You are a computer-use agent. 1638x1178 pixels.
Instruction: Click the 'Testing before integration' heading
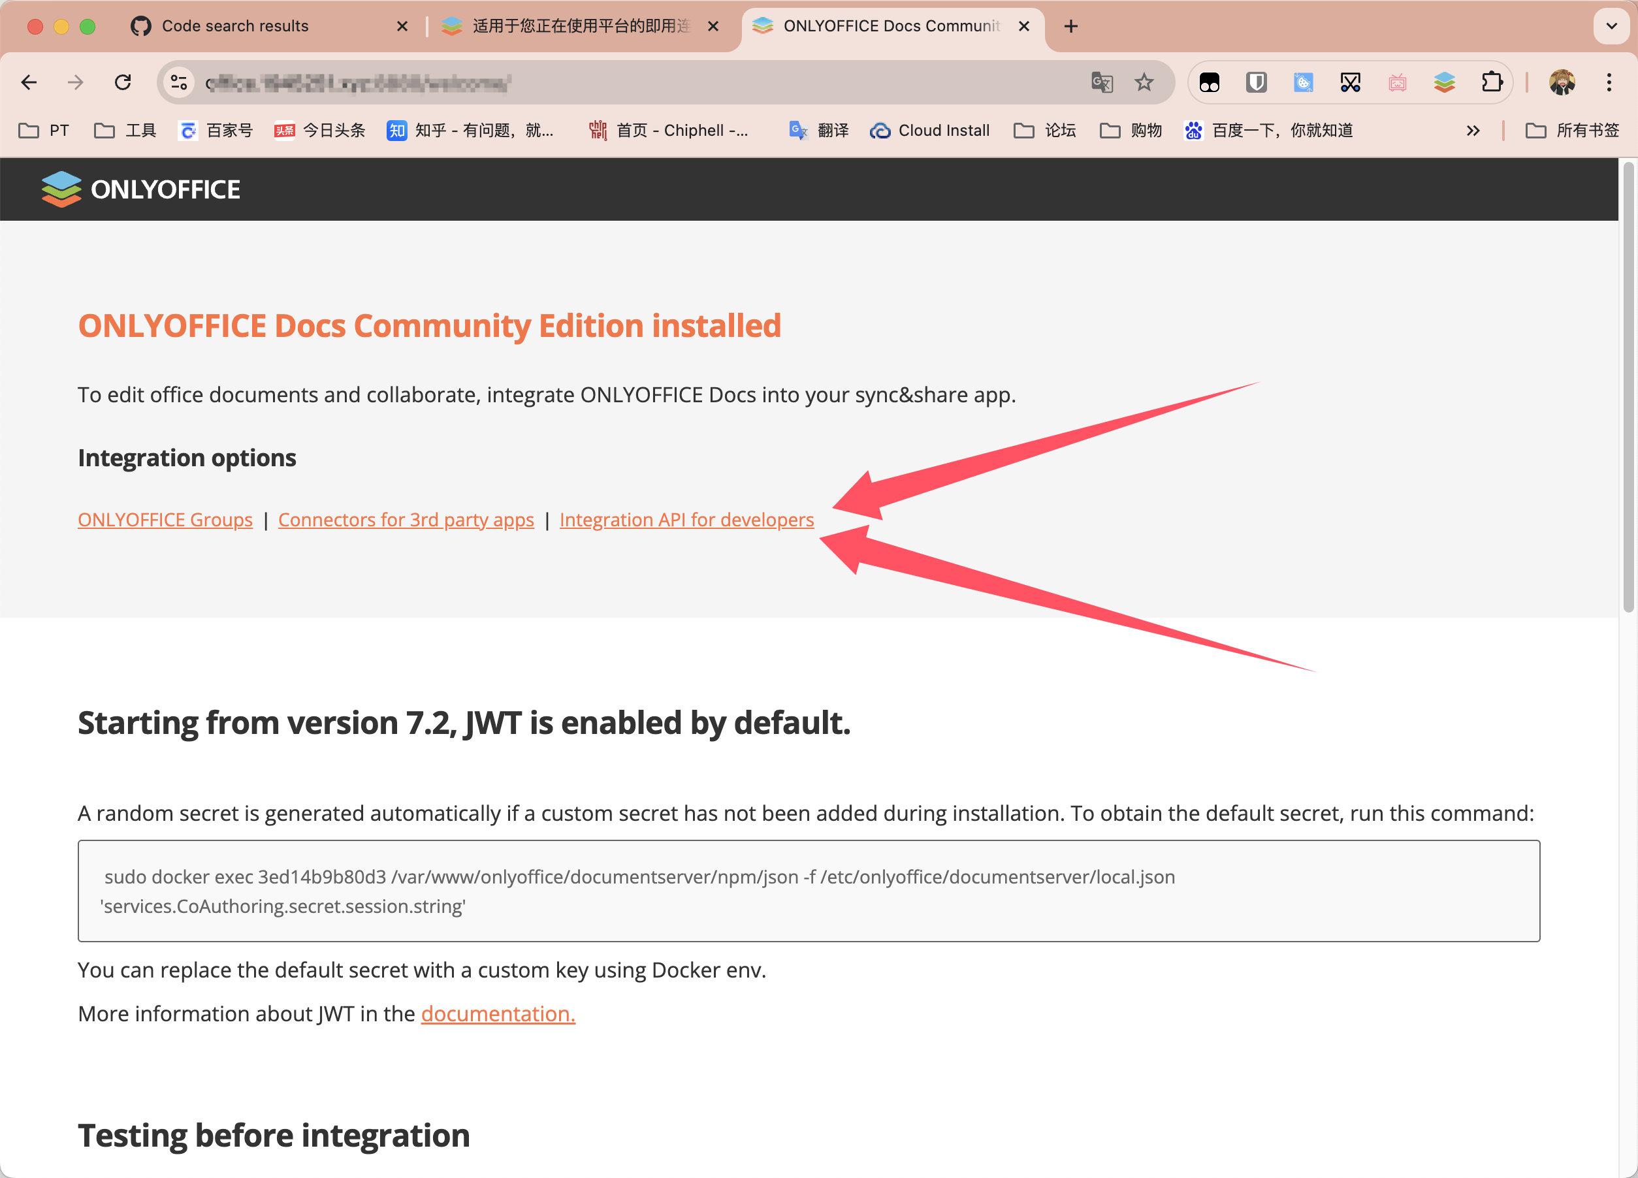[x=274, y=1136]
